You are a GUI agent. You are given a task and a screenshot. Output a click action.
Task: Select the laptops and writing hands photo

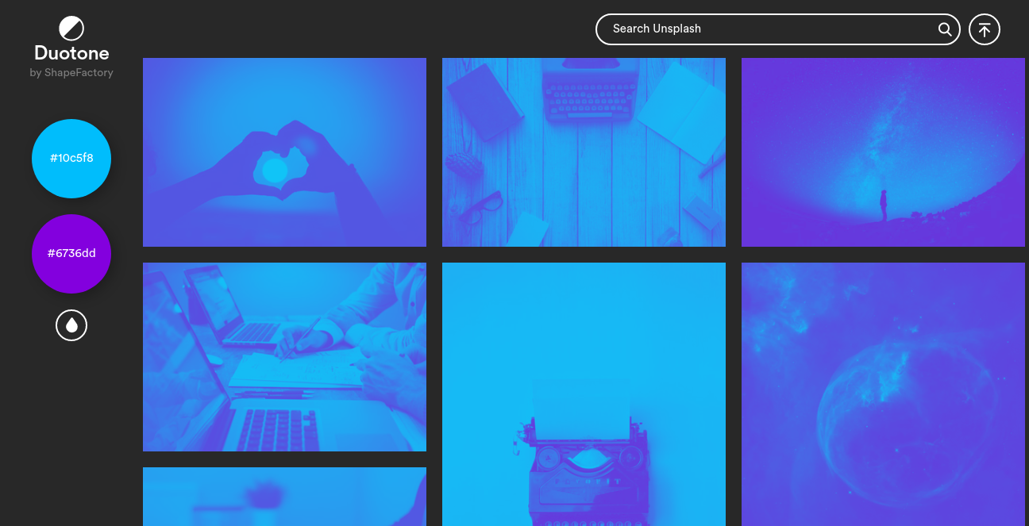pos(284,357)
